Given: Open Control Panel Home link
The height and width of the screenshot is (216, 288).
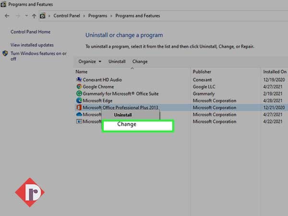Looking at the screenshot, I should tap(31, 32).
